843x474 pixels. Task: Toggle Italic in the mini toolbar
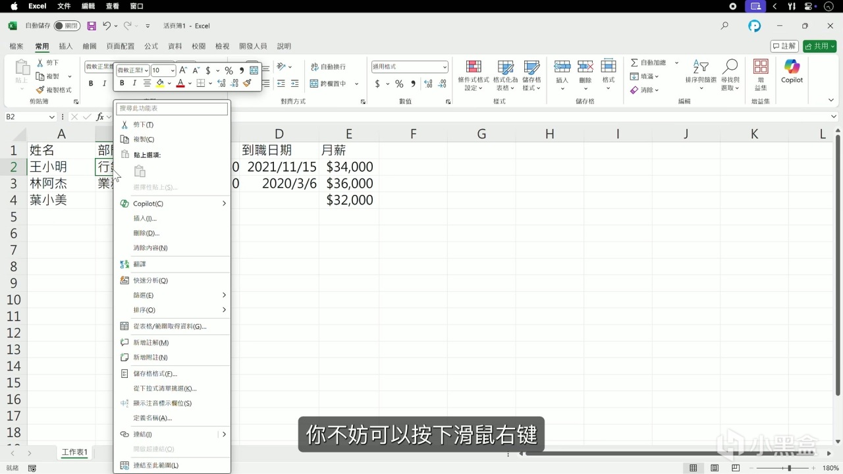[x=134, y=83]
